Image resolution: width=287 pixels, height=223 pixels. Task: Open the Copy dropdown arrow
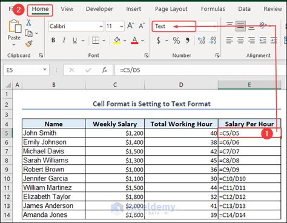click(x=36, y=33)
